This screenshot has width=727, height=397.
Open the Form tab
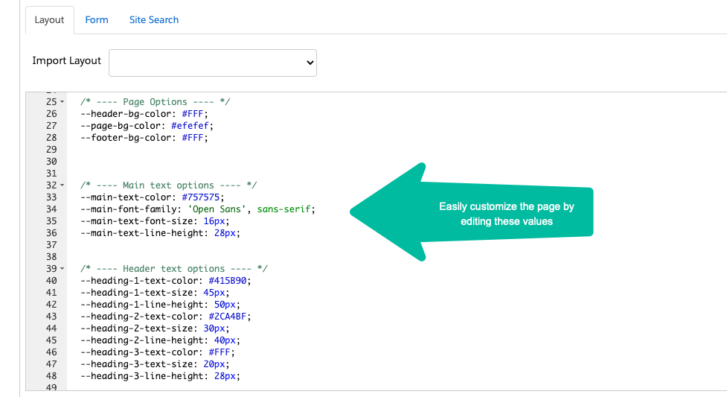pos(97,20)
